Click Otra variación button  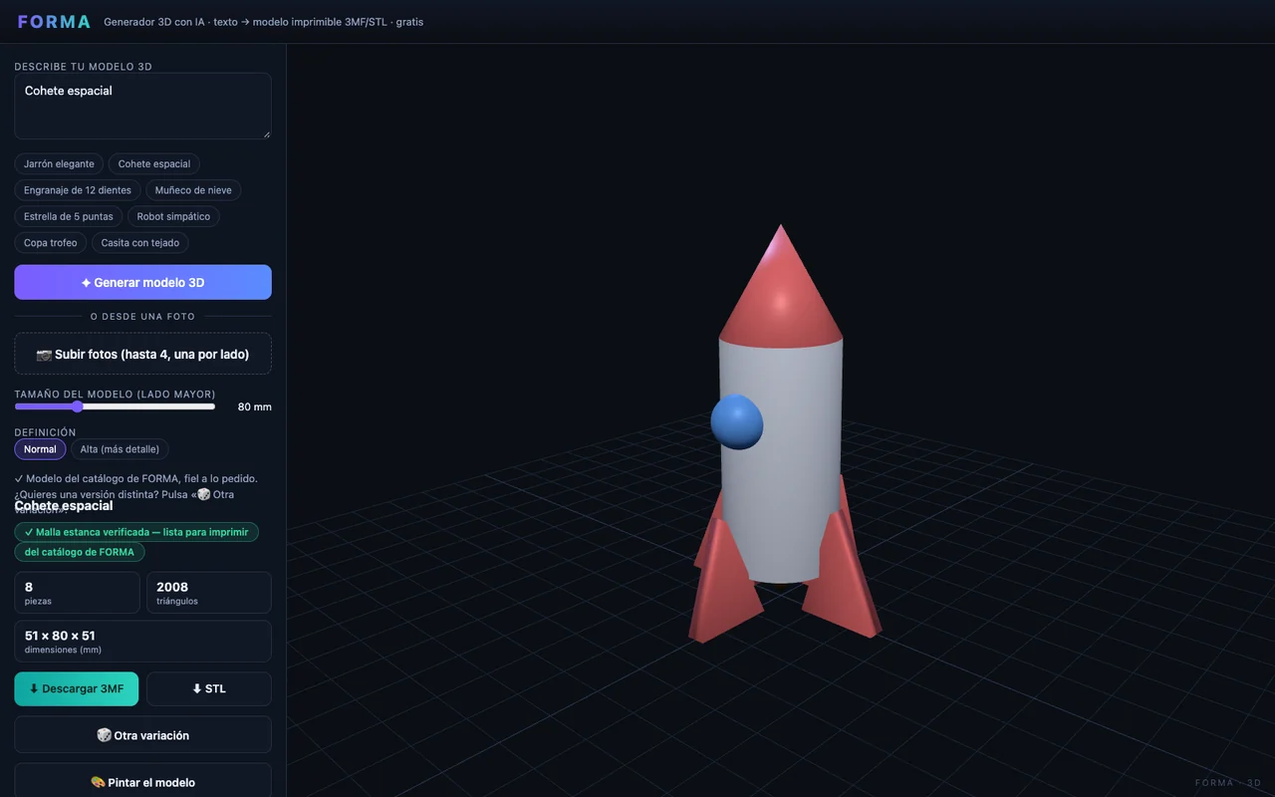point(142,735)
